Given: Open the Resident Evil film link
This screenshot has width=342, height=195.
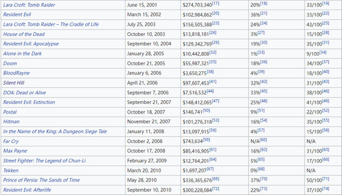Looking at the screenshot, I should (x=17, y=14).
